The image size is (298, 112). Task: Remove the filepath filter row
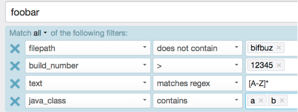click(15, 48)
